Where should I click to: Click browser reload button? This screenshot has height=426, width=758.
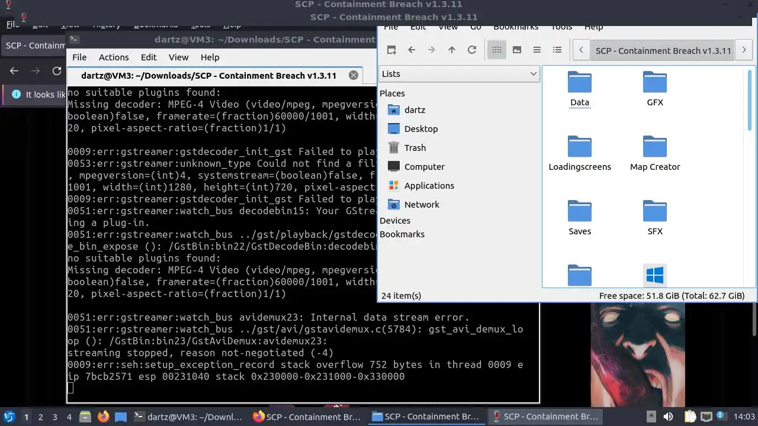click(x=57, y=71)
